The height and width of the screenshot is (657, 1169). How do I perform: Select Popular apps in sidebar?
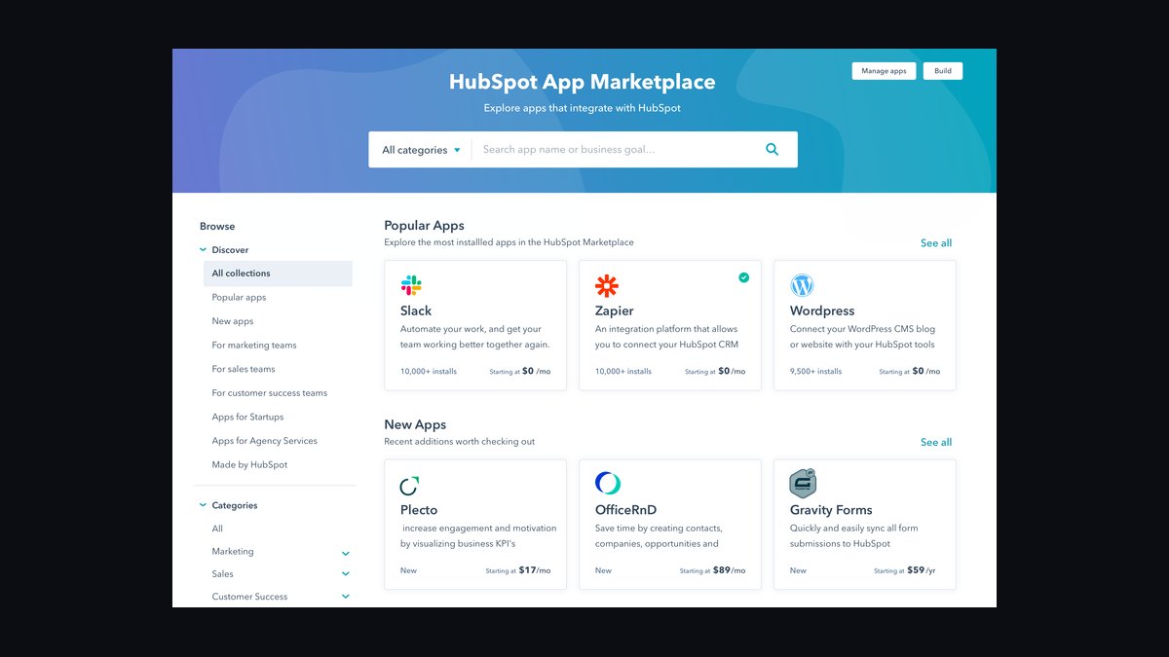tap(239, 298)
